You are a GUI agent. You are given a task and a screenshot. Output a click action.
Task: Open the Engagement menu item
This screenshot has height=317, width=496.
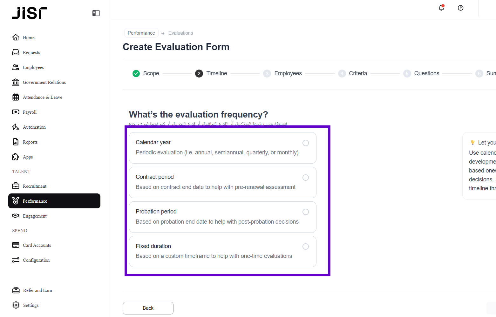[x=35, y=216]
